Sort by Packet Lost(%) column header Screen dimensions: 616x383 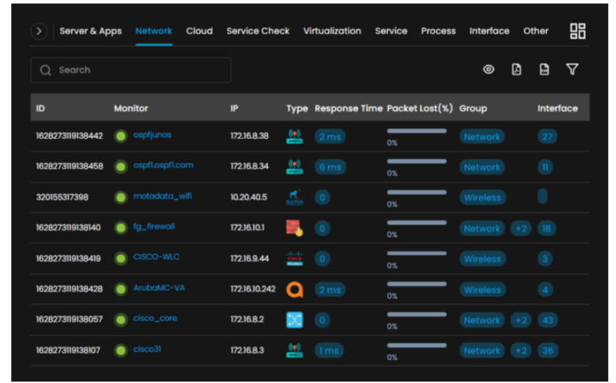click(420, 109)
